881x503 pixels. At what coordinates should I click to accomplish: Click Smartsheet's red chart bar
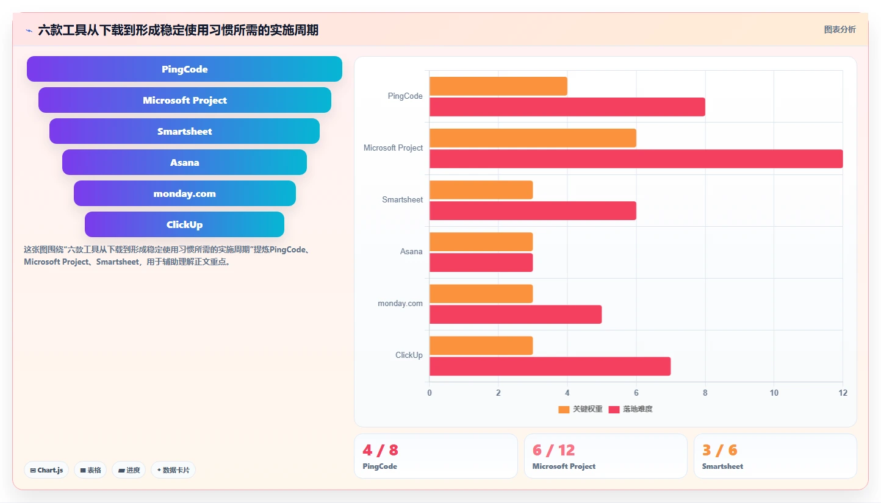[533, 210]
